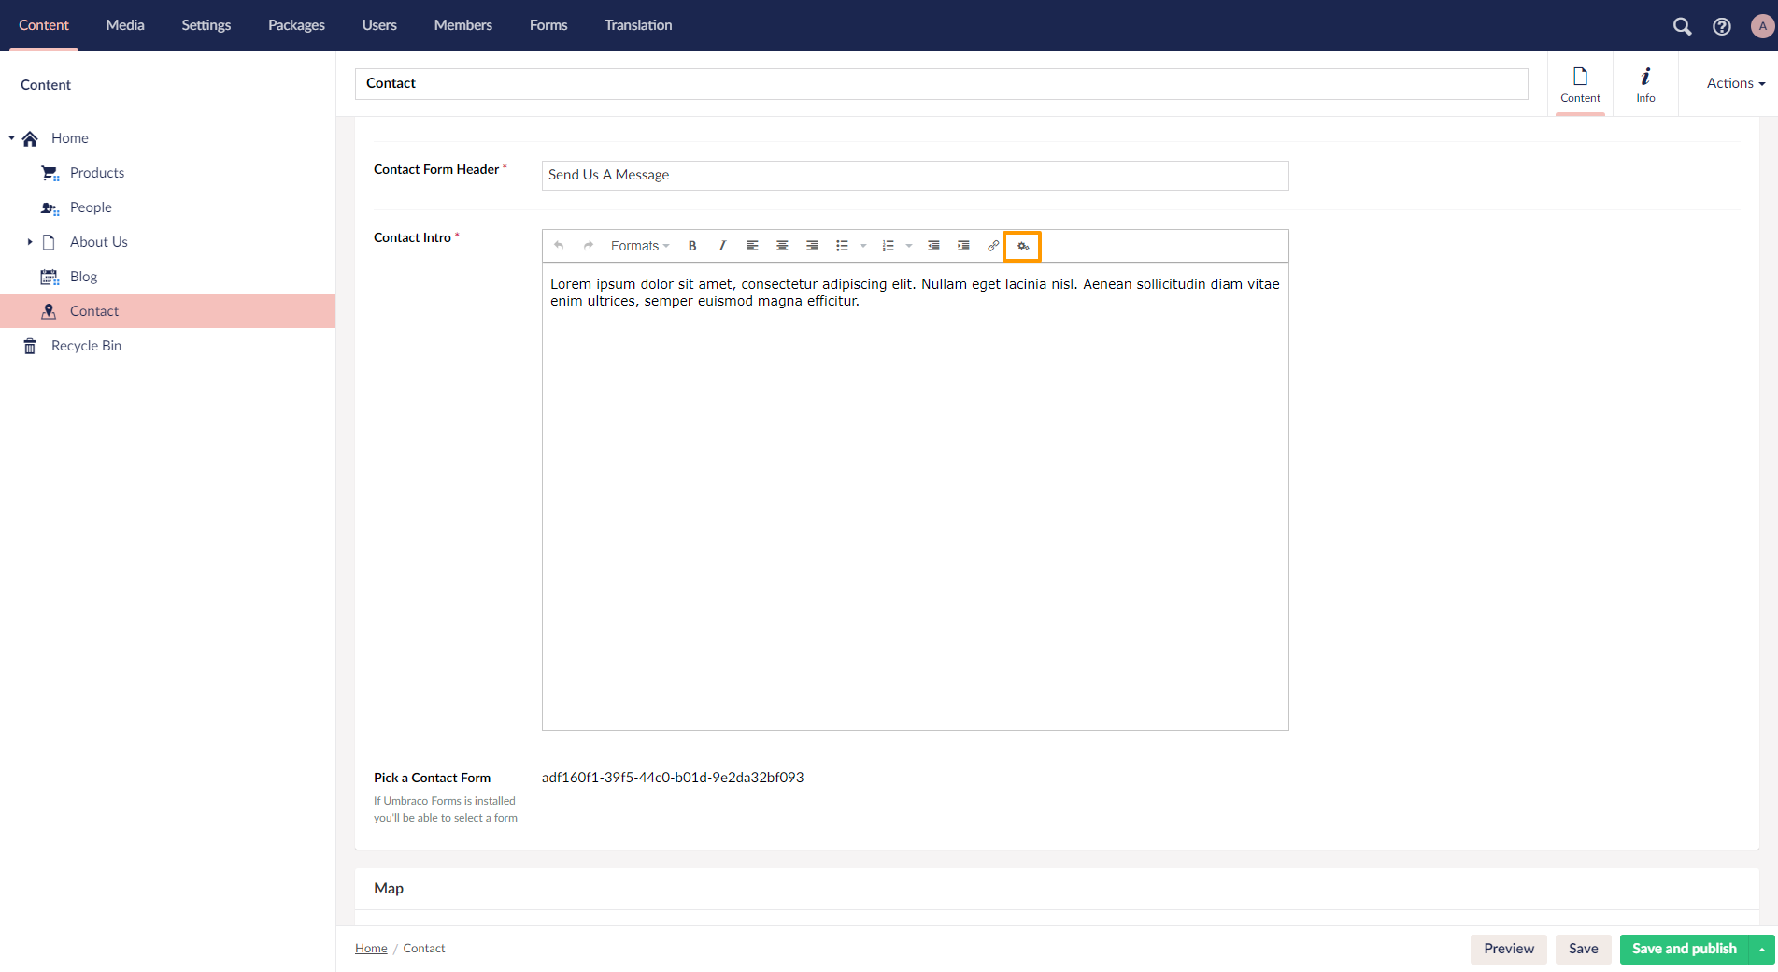Screen dimensions: 1778x972
Task: Click the Content tree header title
Action: (46, 85)
